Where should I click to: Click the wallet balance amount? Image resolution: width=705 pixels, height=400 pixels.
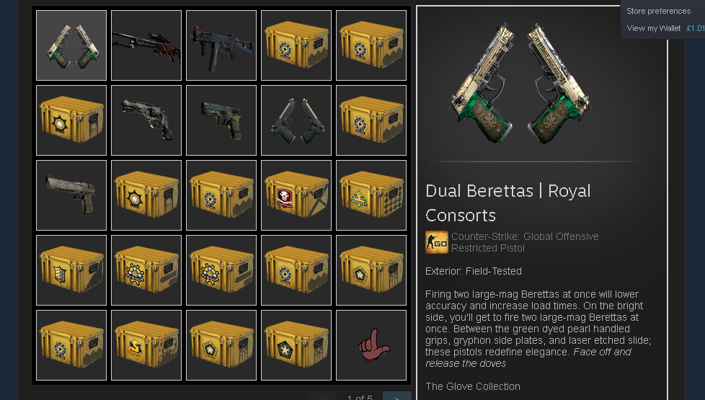tap(696, 28)
